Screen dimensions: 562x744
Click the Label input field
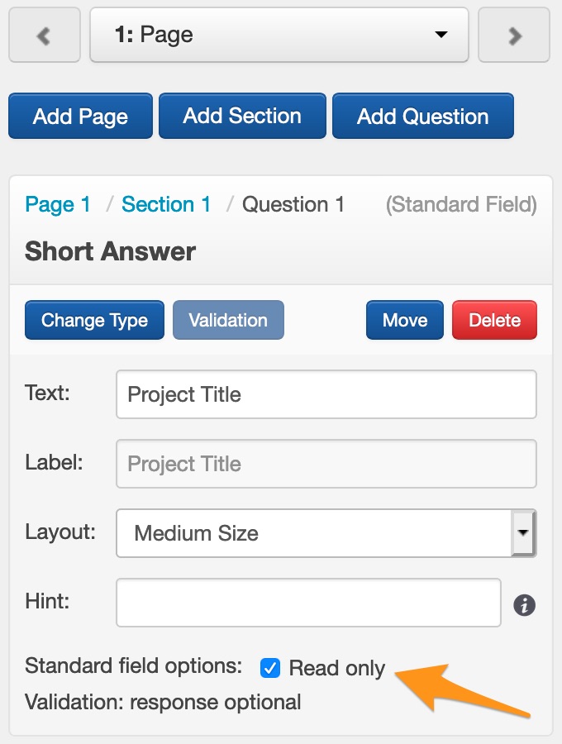[326, 464]
